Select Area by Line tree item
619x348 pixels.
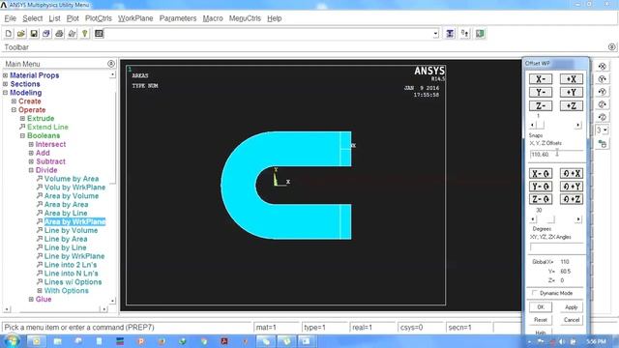click(x=66, y=213)
